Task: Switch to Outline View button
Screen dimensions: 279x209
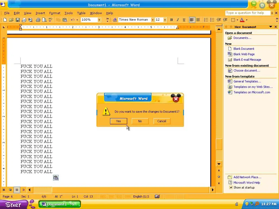Action: coord(23,190)
